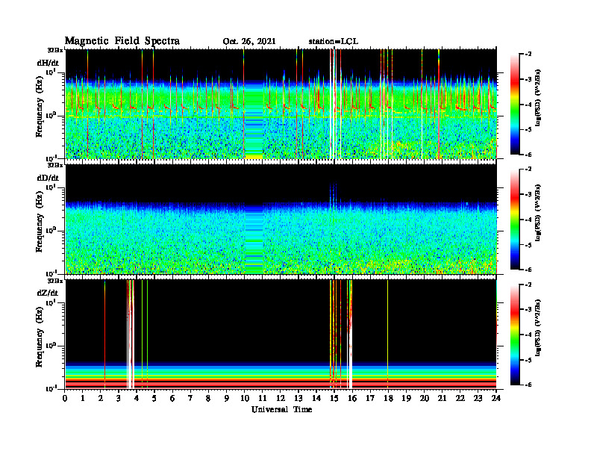
Task: Click hour "22" on the Universal Time axis
Action: click(x=460, y=399)
